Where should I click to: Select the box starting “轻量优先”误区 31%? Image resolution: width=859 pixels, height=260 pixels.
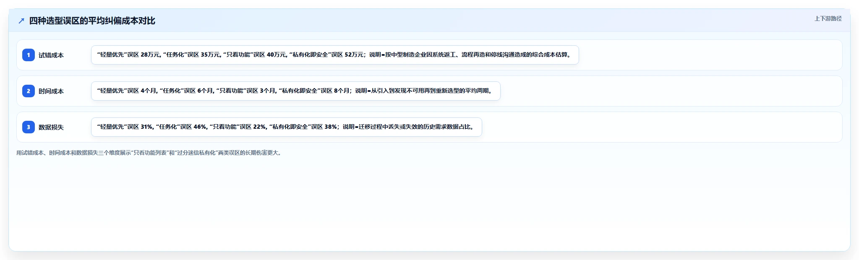287,127
